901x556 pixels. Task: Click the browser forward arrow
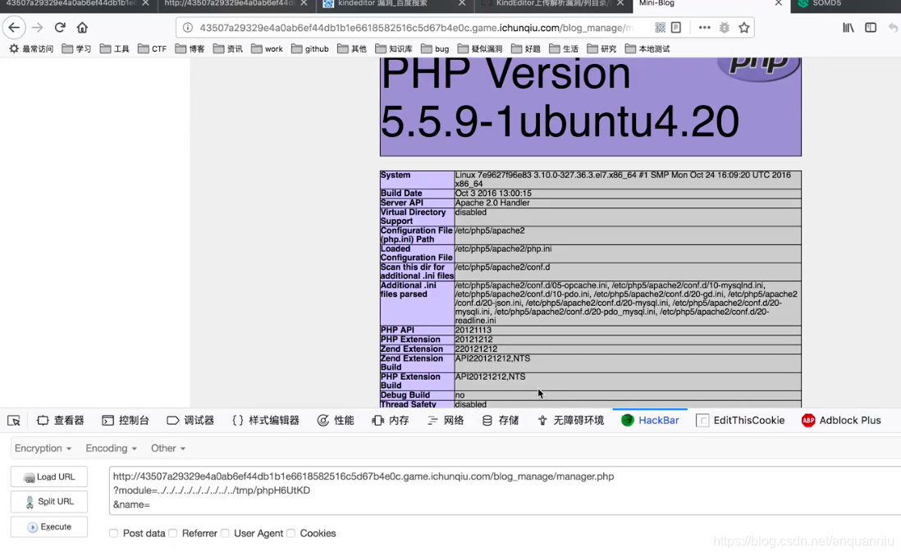[38, 28]
